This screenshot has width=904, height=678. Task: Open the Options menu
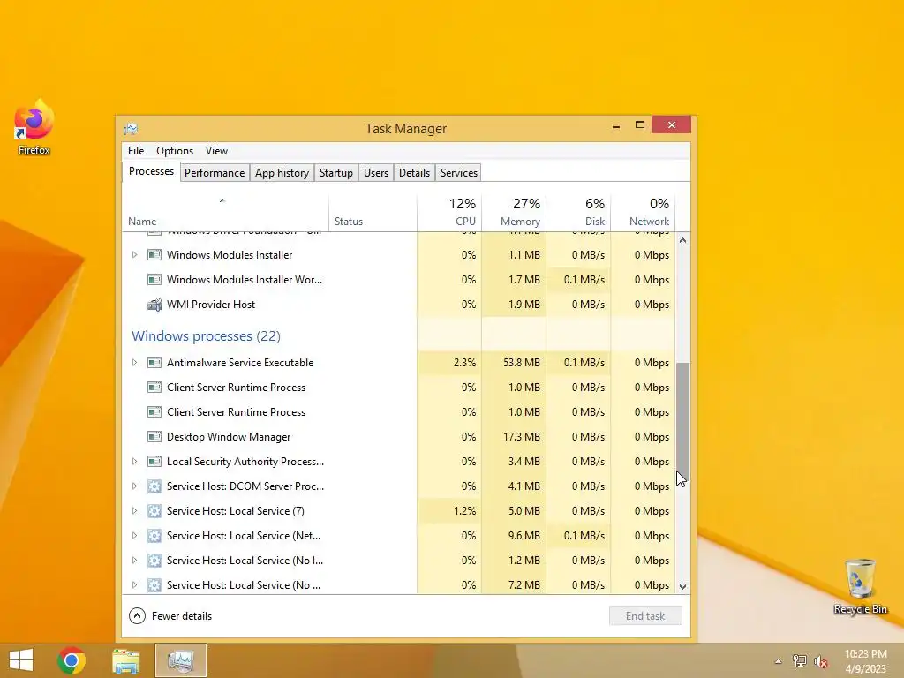click(x=175, y=151)
